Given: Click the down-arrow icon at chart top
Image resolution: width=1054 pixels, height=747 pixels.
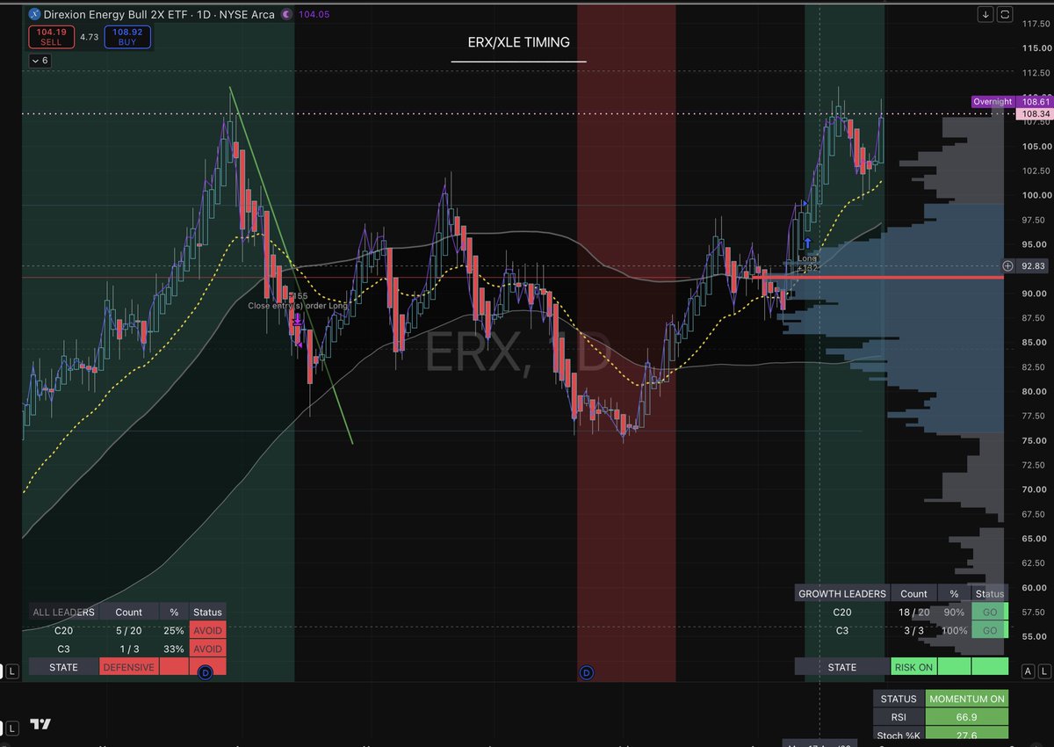Looking at the screenshot, I should pyautogui.click(x=986, y=14).
